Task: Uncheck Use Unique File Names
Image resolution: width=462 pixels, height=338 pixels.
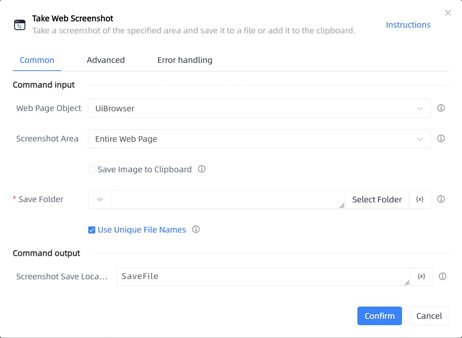Action: pos(92,230)
